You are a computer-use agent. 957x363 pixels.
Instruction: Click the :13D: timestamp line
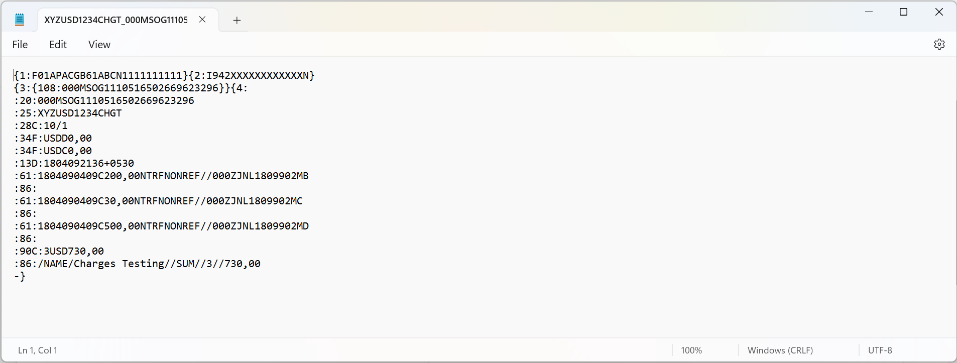pos(74,163)
